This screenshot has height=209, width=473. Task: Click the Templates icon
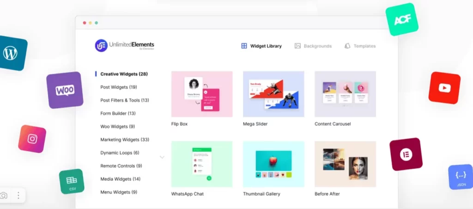pos(347,46)
